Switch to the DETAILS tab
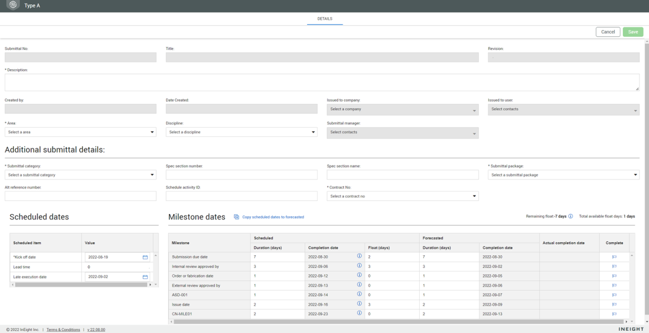 325,19
